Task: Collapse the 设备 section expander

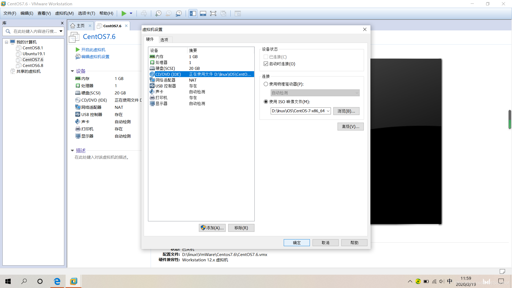Action: coord(72,71)
